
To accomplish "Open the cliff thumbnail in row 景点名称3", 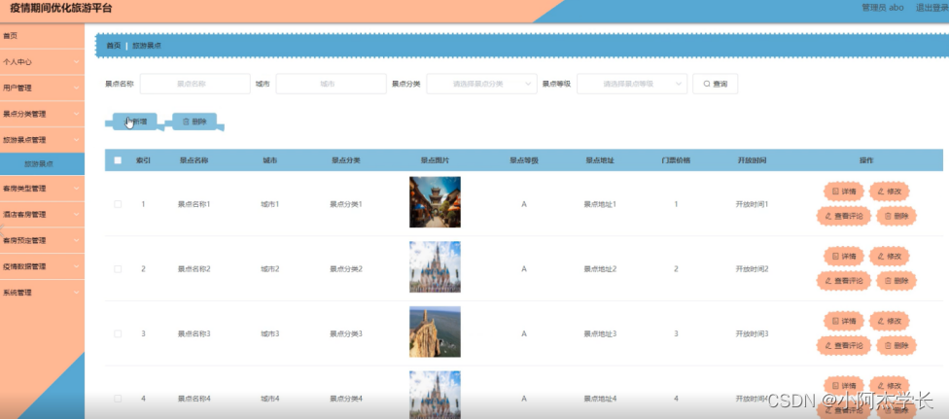I will pos(435,332).
